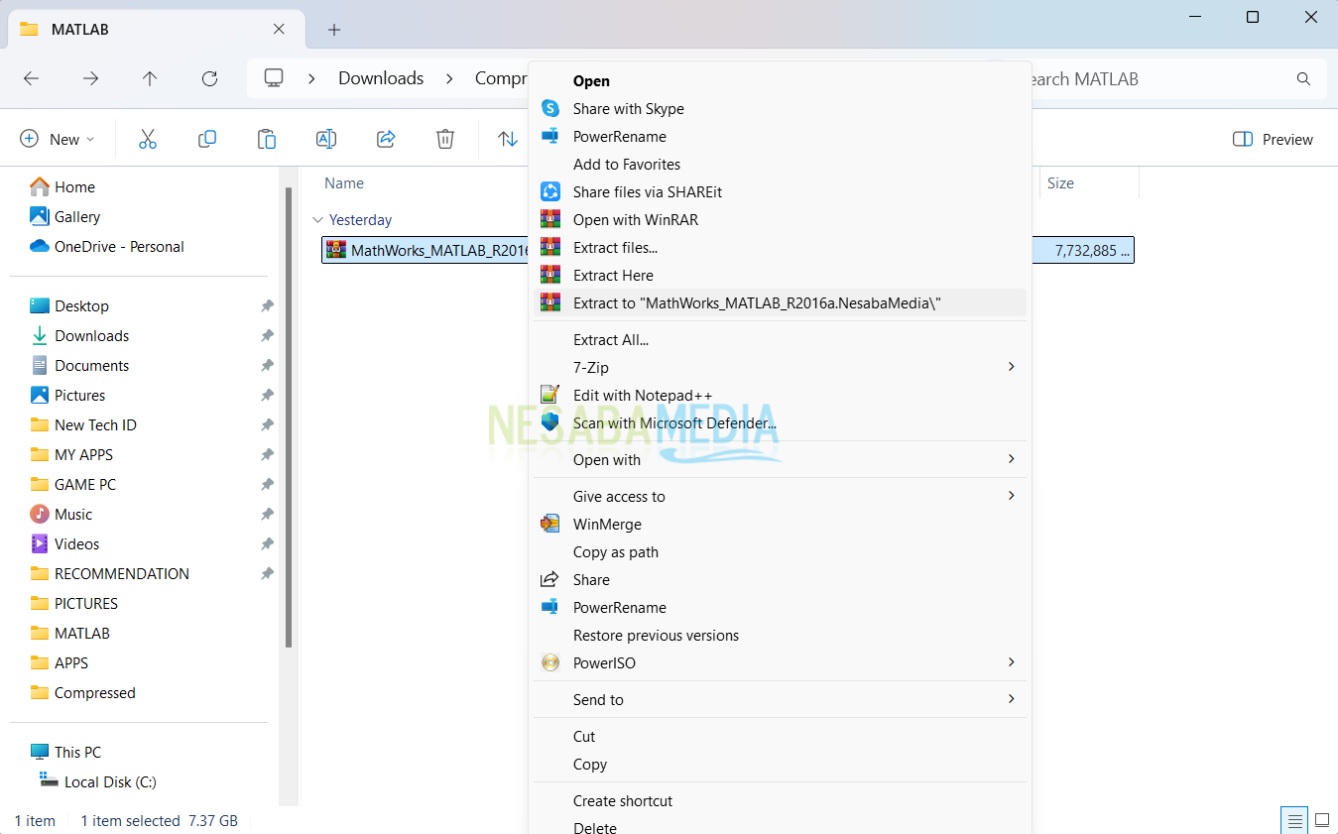
Task: Expand the Open with submenu
Action: pos(1012,459)
